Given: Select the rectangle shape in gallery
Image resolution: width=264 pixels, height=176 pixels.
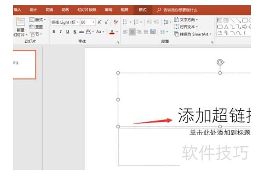Looking at the screenshot, I should (x=245, y=21).
